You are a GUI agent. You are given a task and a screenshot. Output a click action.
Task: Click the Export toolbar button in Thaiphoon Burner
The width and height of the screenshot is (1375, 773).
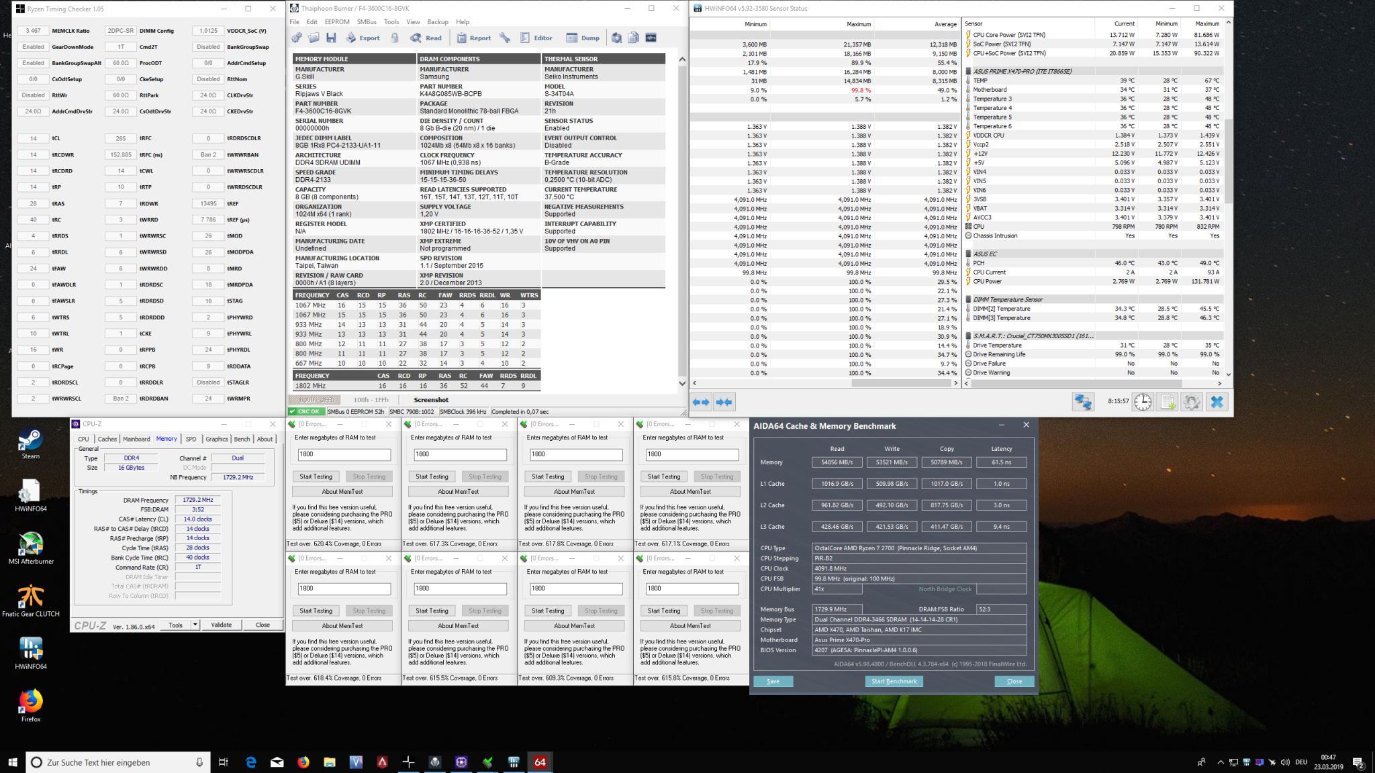tap(364, 38)
